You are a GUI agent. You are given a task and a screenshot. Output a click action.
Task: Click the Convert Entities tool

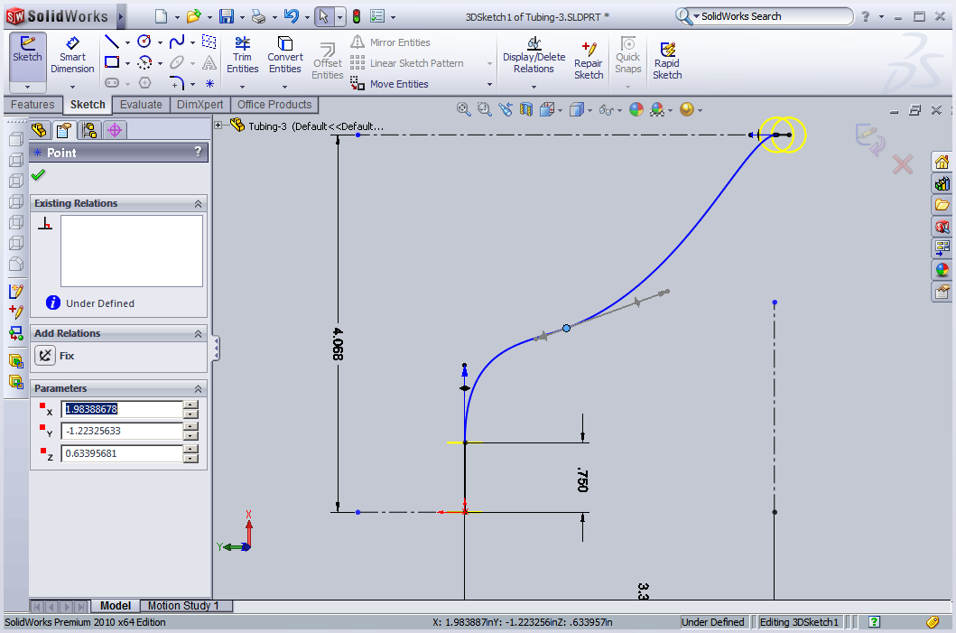coord(285,56)
